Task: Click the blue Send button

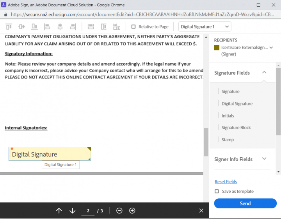Action: [245, 203]
